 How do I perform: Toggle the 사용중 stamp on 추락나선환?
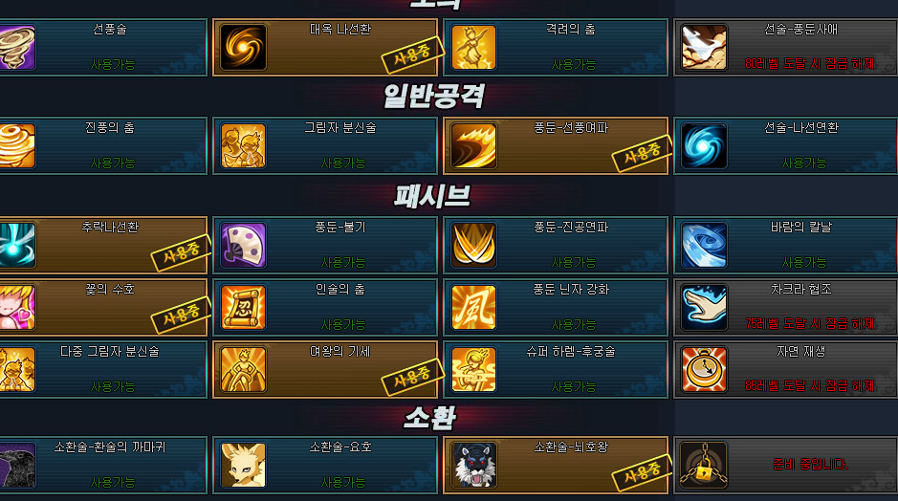point(182,251)
